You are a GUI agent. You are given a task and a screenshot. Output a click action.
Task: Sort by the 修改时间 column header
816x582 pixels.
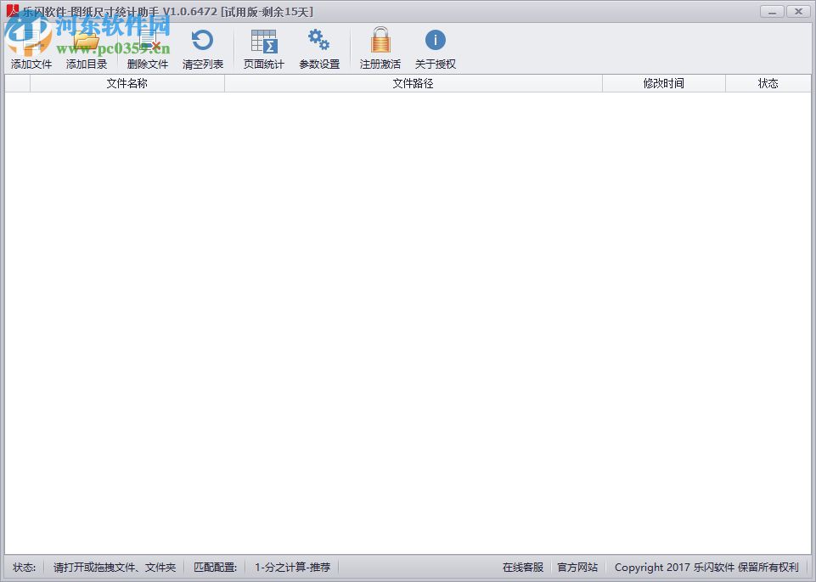point(663,83)
